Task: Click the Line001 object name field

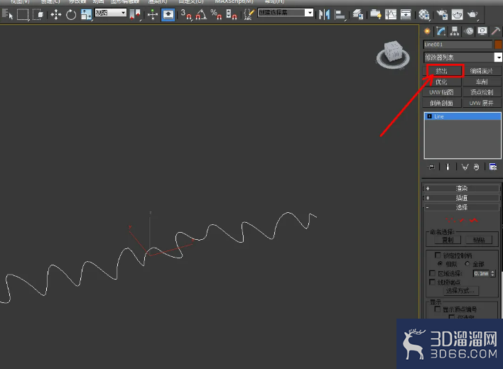Action: coord(458,44)
